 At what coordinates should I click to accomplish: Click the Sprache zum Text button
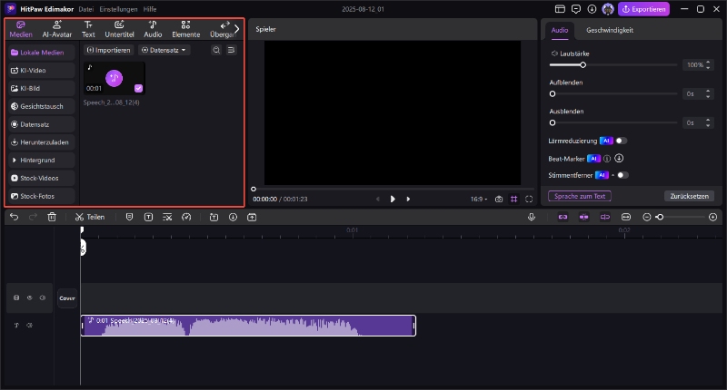580,196
